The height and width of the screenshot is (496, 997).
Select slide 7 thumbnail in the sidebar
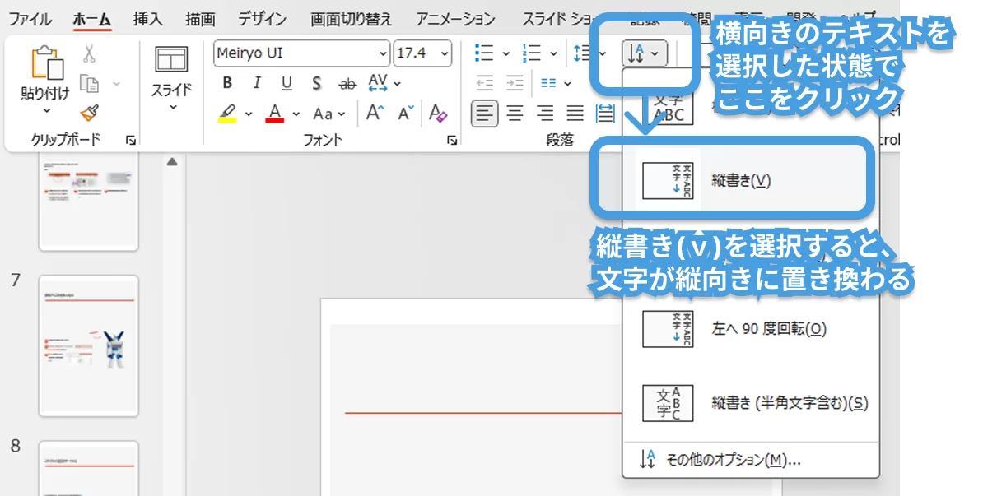click(x=88, y=346)
